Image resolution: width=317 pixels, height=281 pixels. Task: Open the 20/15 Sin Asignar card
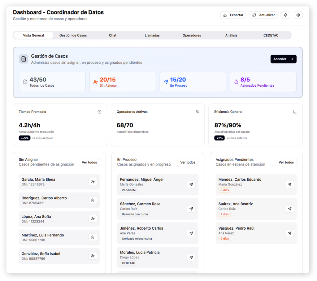123,82
